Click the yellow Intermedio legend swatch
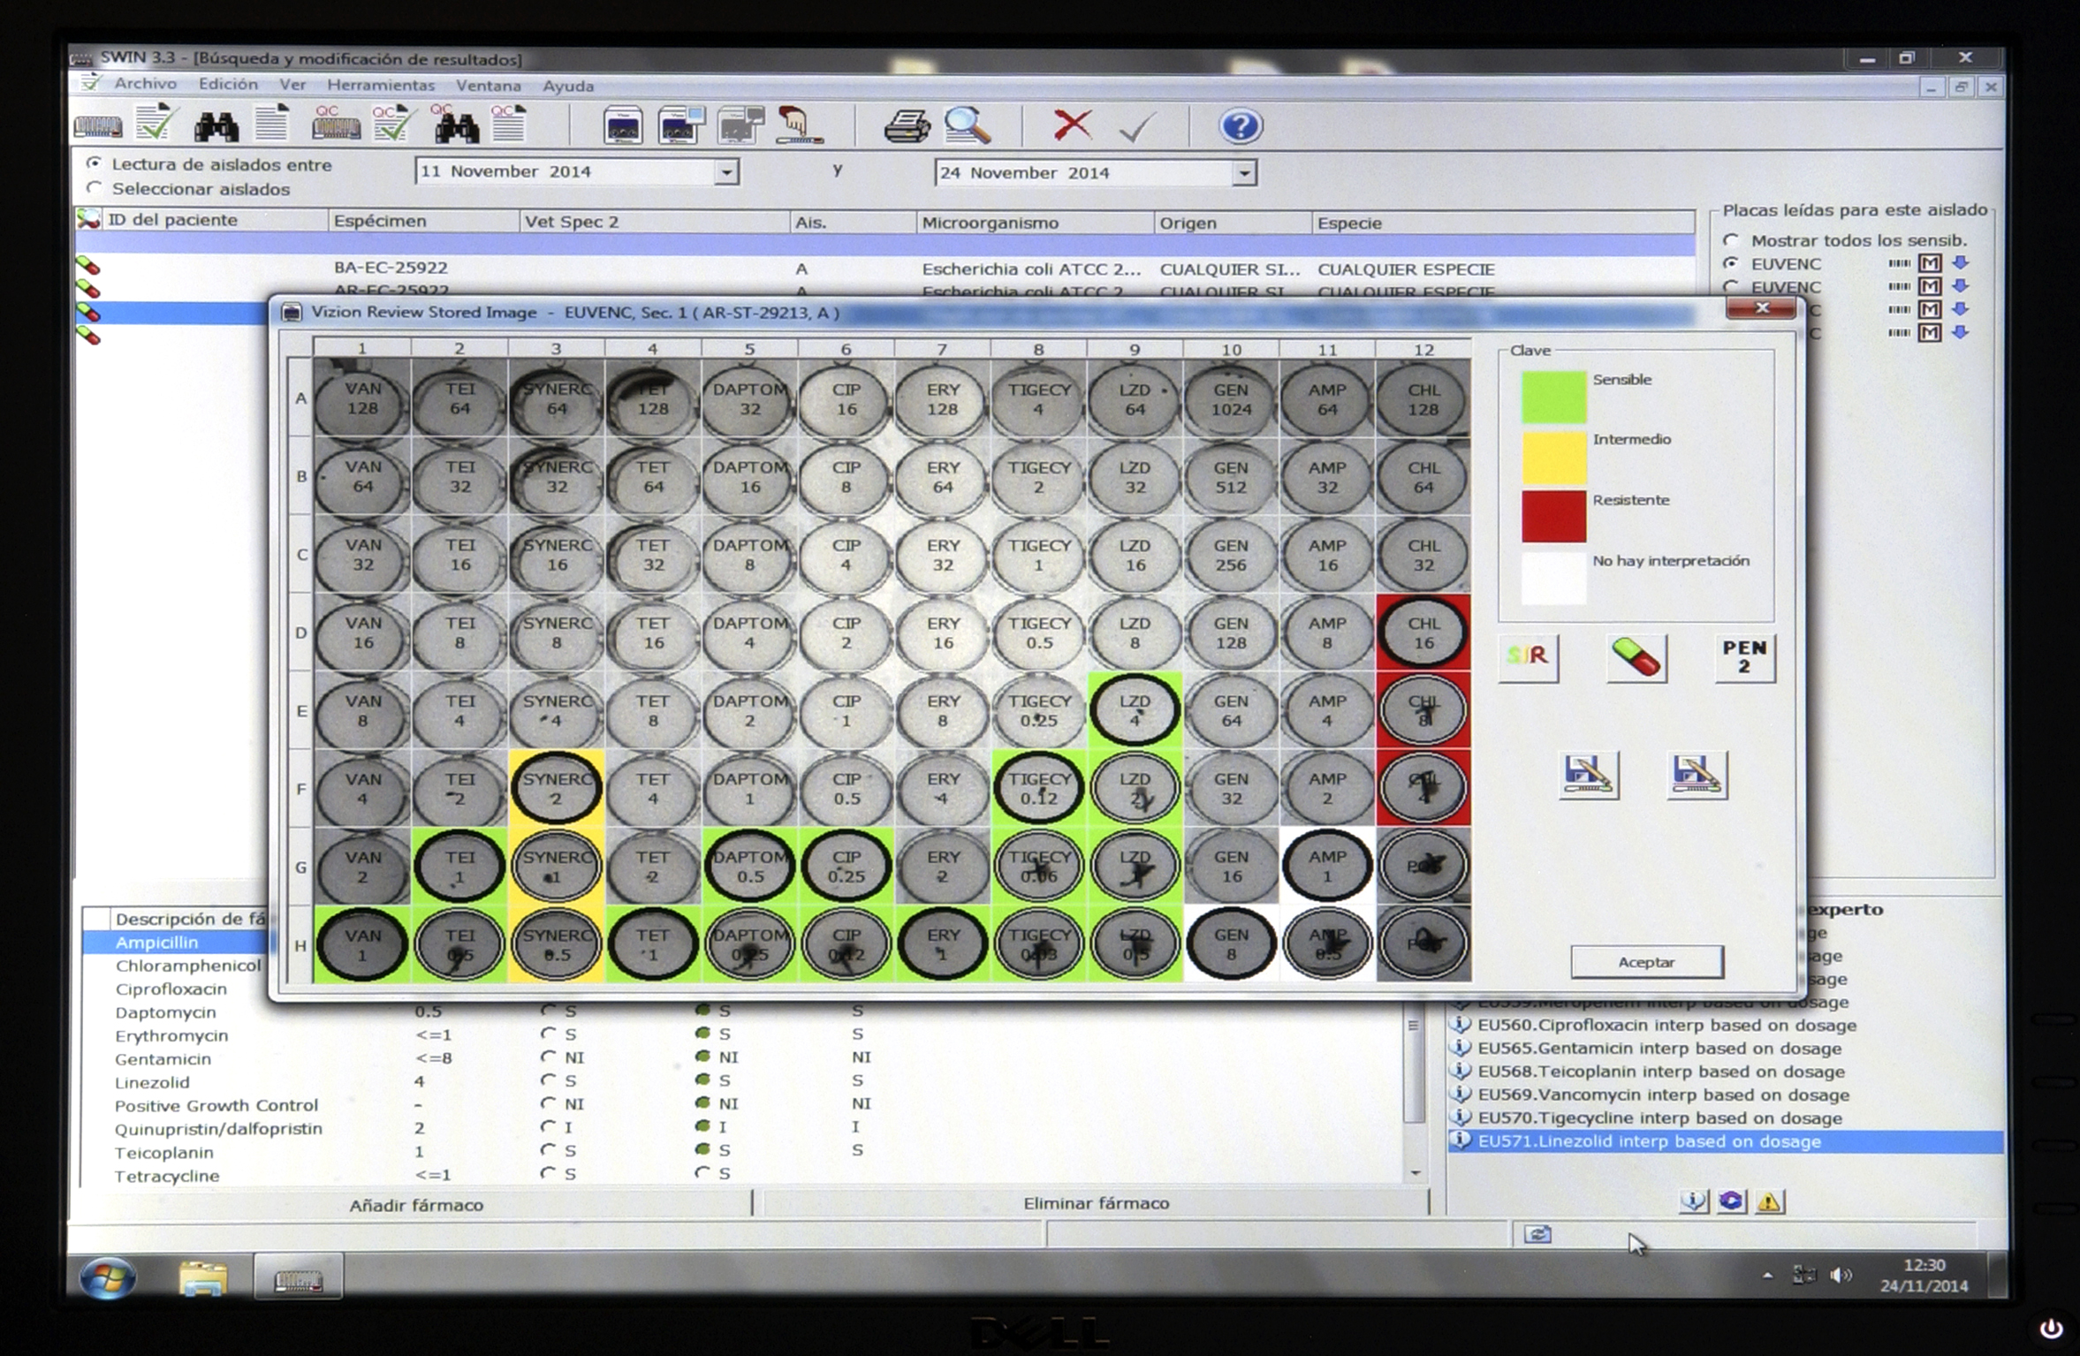Image resolution: width=2080 pixels, height=1356 pixels. tap(1553, 456)
